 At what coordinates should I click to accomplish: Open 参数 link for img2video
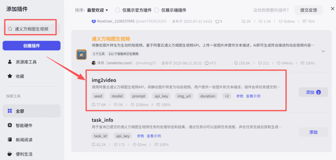tap(240, 96)
